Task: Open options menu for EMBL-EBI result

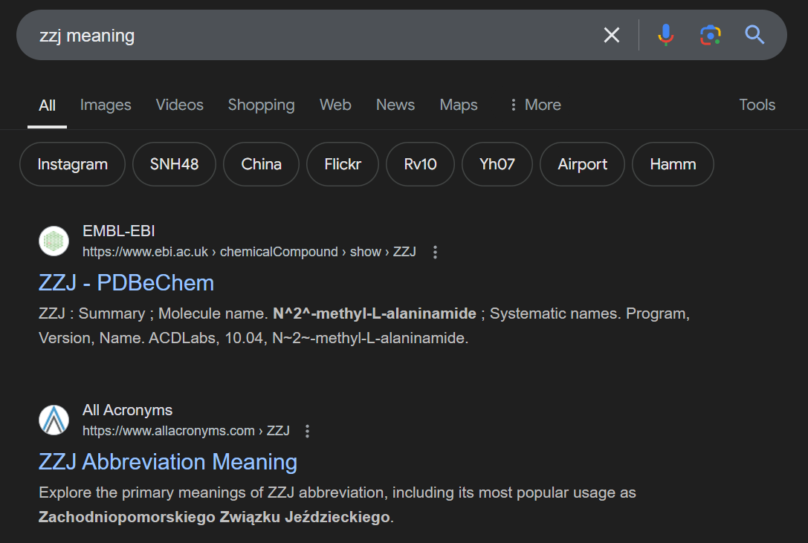Action: pos(436,252)
